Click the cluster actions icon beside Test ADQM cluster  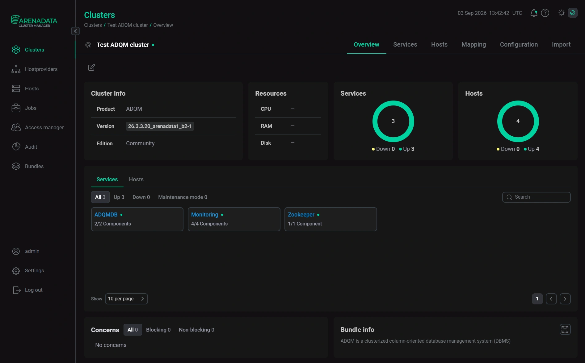pos(88,45)
